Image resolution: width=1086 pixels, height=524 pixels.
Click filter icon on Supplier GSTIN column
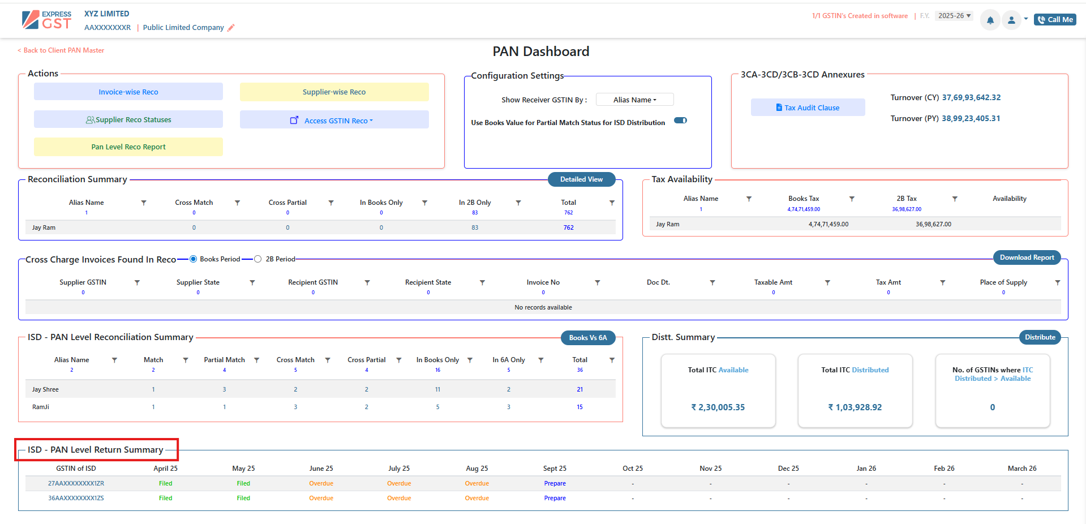pos(137,282)
